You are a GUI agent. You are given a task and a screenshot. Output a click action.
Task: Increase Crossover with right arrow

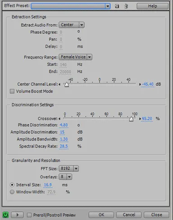coord(140,119)
